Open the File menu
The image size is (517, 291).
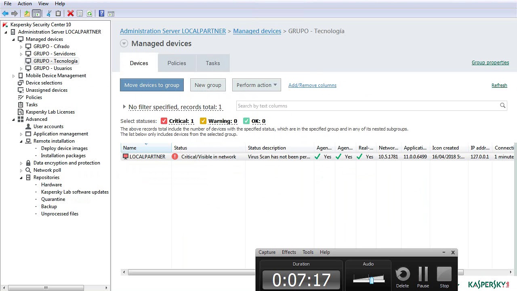[8, 4]
